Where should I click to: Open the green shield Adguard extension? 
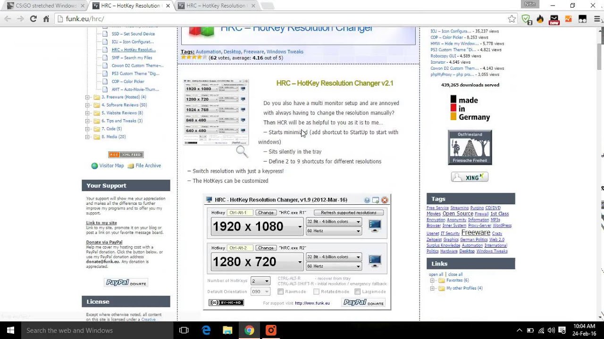pos(526,19)
